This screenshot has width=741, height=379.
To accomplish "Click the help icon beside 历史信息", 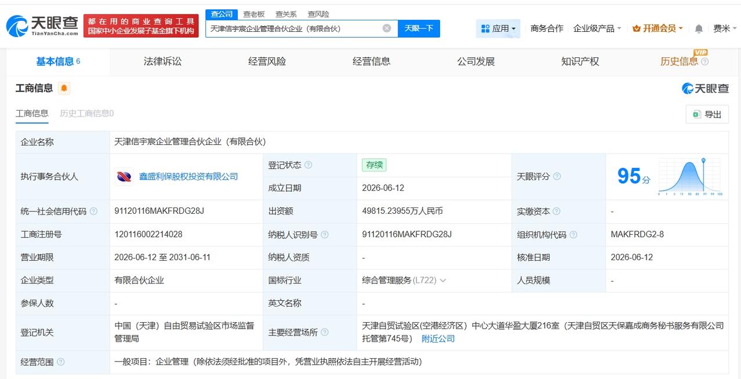I will tap(705, 61).
